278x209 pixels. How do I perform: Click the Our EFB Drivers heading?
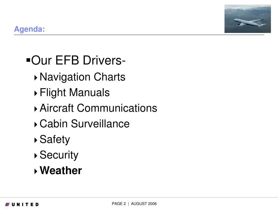pos(78,60)
